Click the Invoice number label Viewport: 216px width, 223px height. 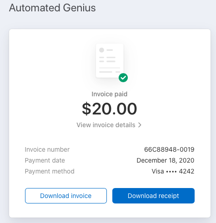pyautogui.click(x=47, y=149)
